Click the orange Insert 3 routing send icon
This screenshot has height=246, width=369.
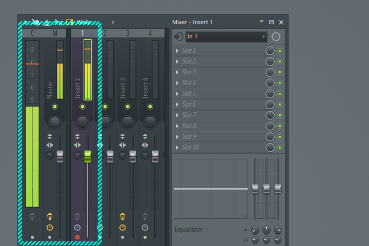pyautogui.click(x=122, y=217)
